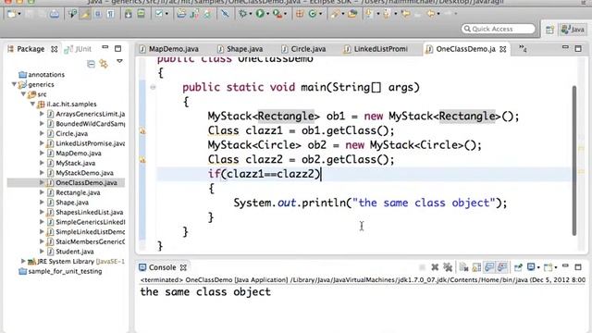Click Remove Launch in Console toolbar
Viewport: 592px width, 333px height.
[x=435, y=267]
